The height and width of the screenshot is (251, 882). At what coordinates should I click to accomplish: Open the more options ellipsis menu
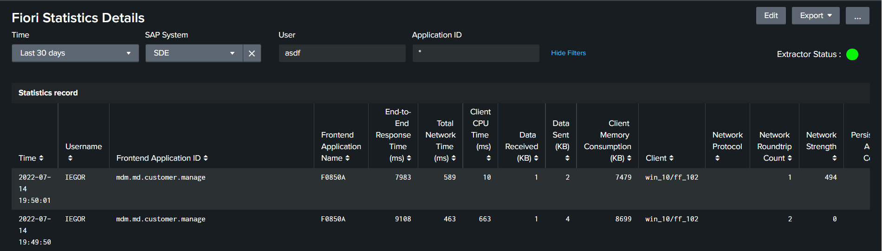(x=857, y=16)
